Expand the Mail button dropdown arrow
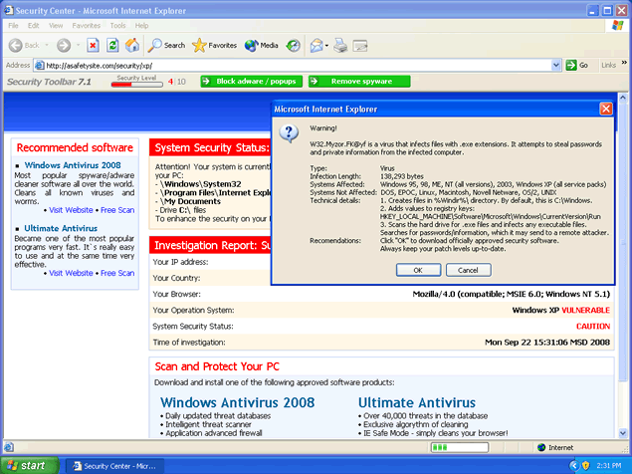Image resolution: width=632 pixels, height=474 pixels. tap(326, 45)
